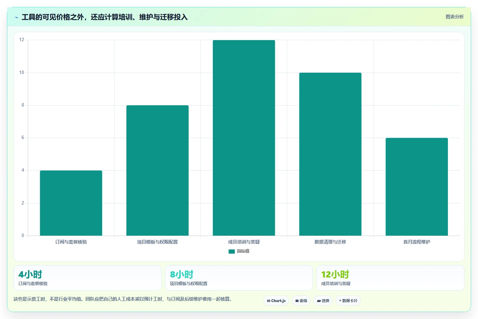The width and height of the screenshot is (478, 319).
Task: Click the y-axis value 6
Action: 23,138
